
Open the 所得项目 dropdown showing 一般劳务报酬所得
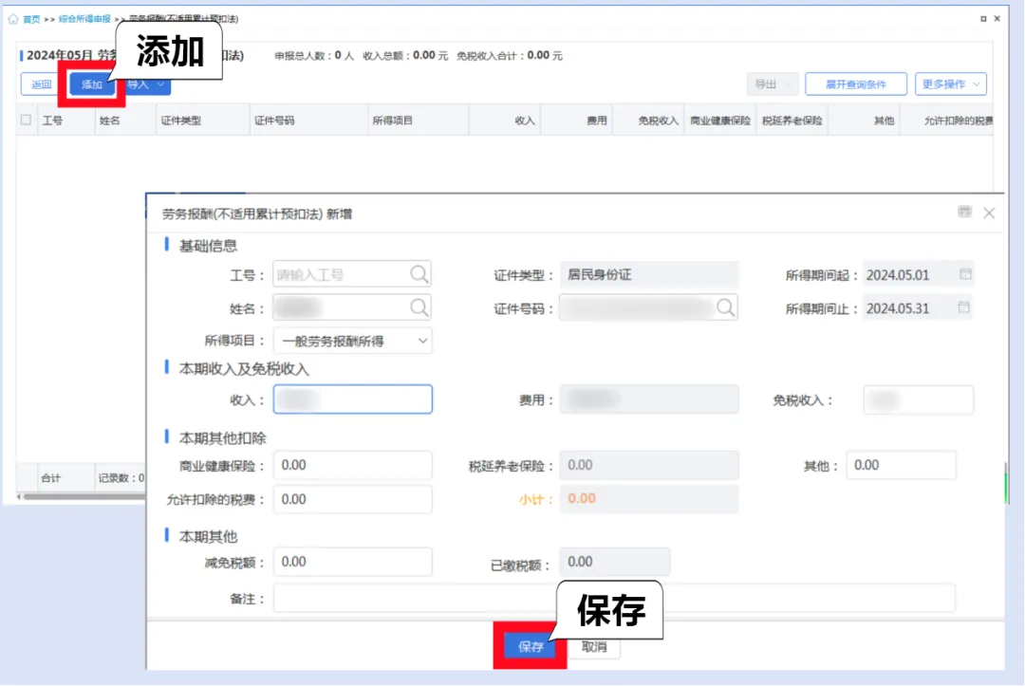(x=352, y=340)
